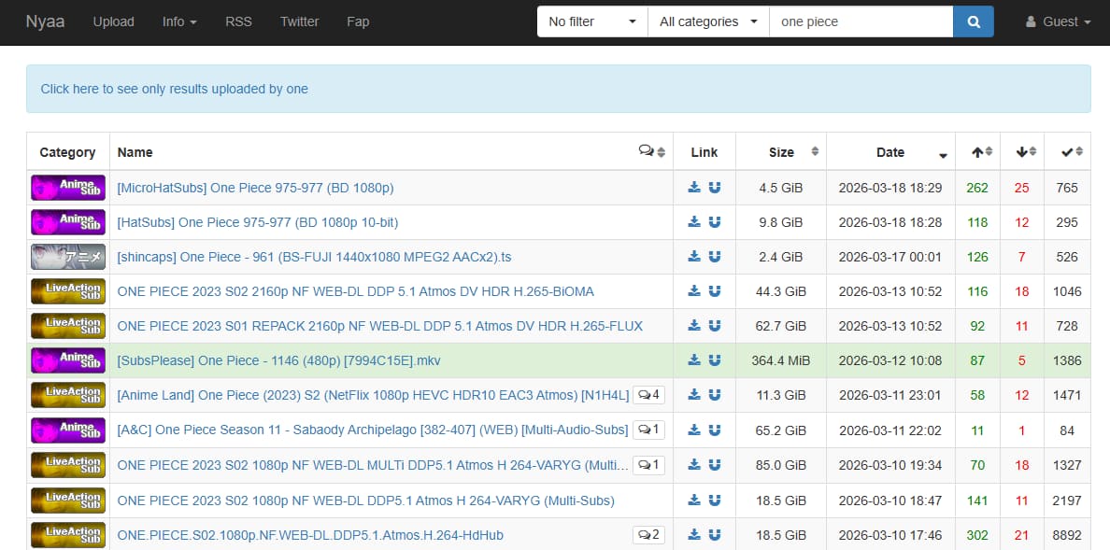1110x550 pixels.
Task: Click Live Action Sub category icon for BiOMA release
Action: (68, 291)
